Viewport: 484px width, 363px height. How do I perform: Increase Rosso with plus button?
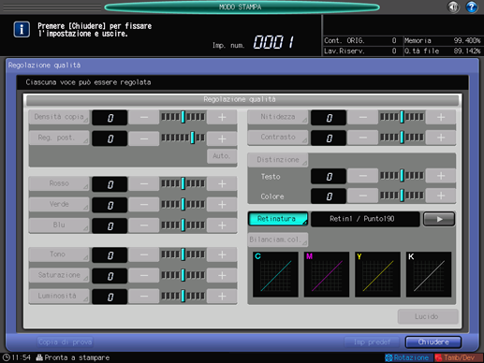(x=222, y=183)
